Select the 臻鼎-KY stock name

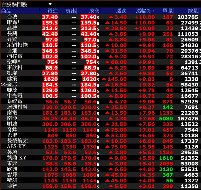pyautogui.click(x=17, y=158)
